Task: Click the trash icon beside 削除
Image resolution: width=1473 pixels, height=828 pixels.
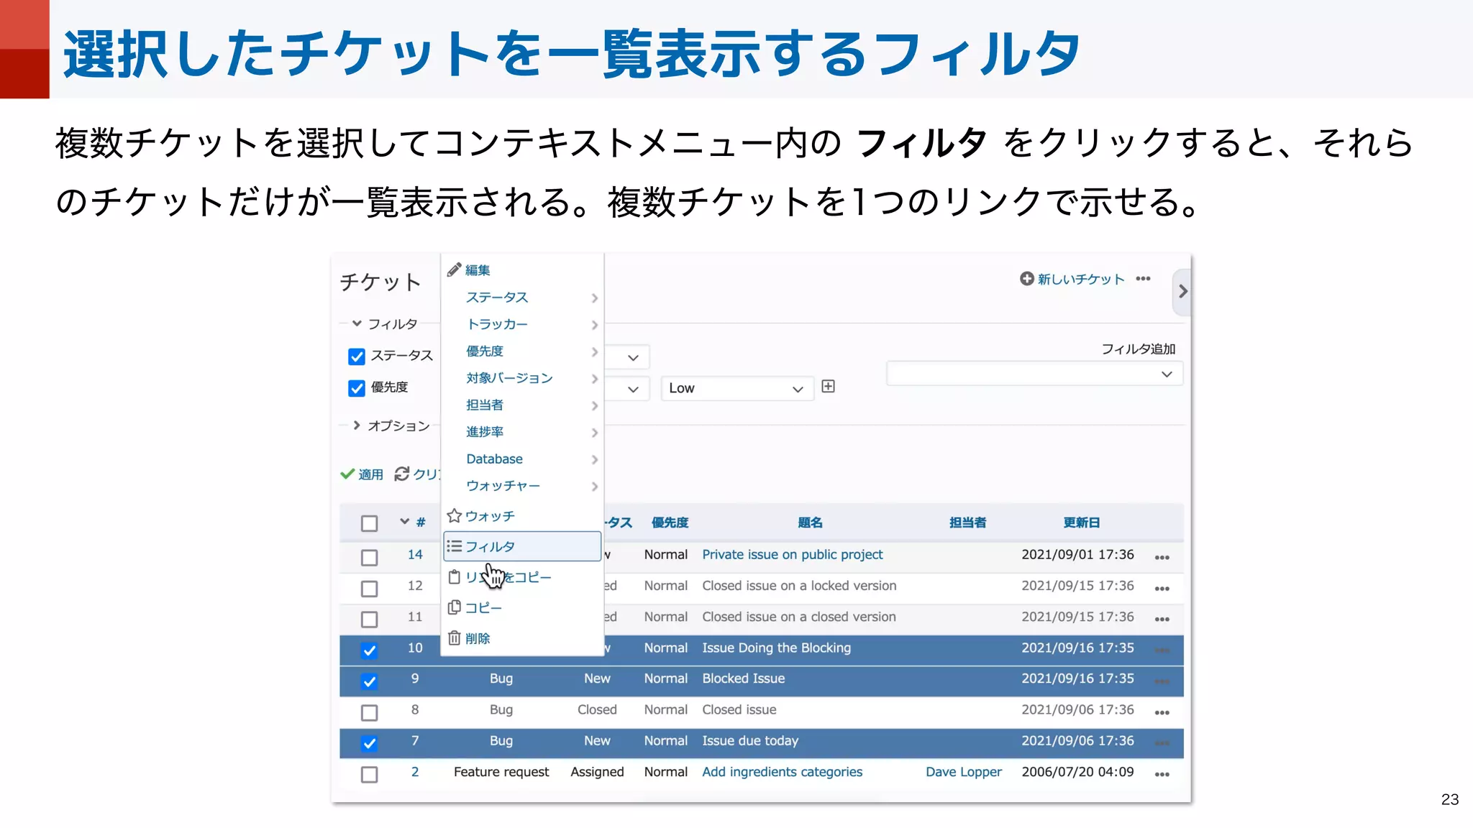Action: (454, 638)
